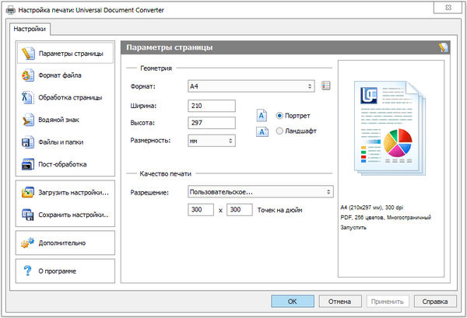Viewport: 467px width, 318px height.
Task: Click Загрузить настройки... button
Action: [65, 193]
